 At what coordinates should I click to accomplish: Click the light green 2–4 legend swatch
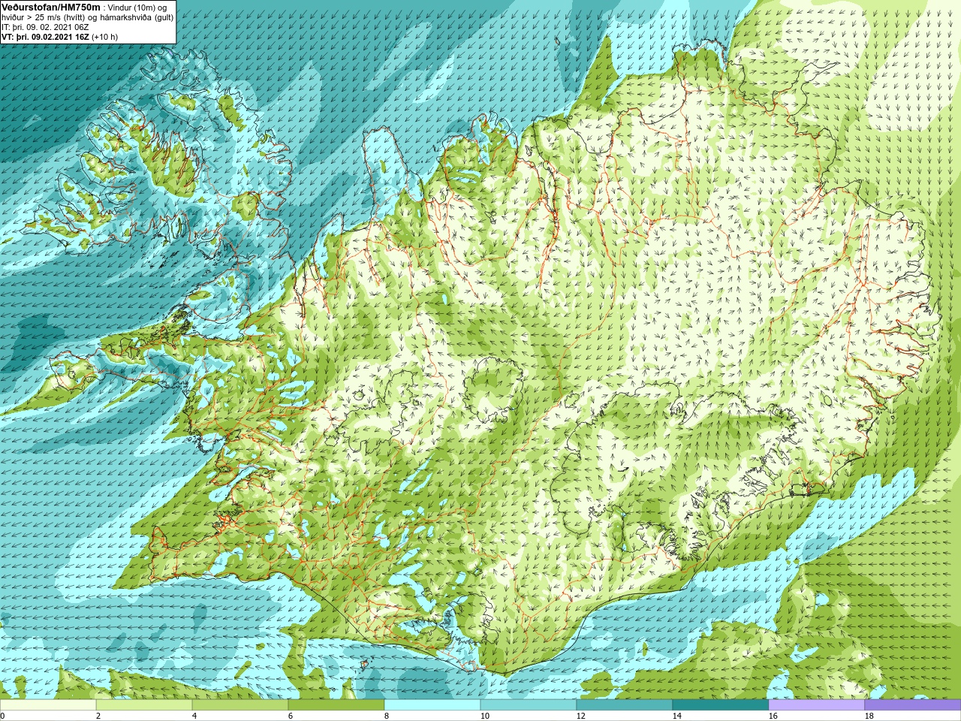(x=144, y=705)
